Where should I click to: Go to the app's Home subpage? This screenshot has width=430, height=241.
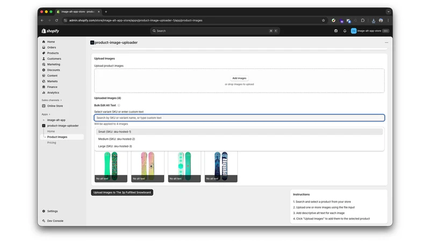point(51,131)
